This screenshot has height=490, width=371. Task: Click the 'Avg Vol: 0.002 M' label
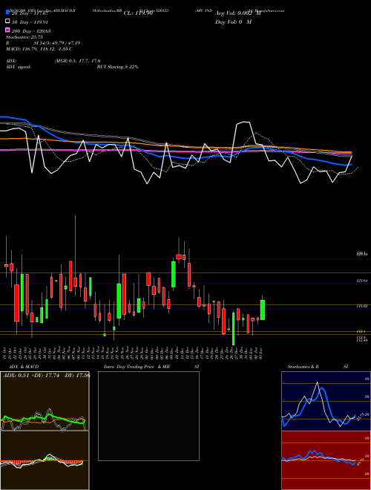click(x=237, y=13)
